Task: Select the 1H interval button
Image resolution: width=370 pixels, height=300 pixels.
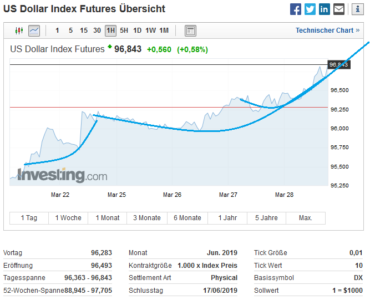Action: [x=110, y=30]
